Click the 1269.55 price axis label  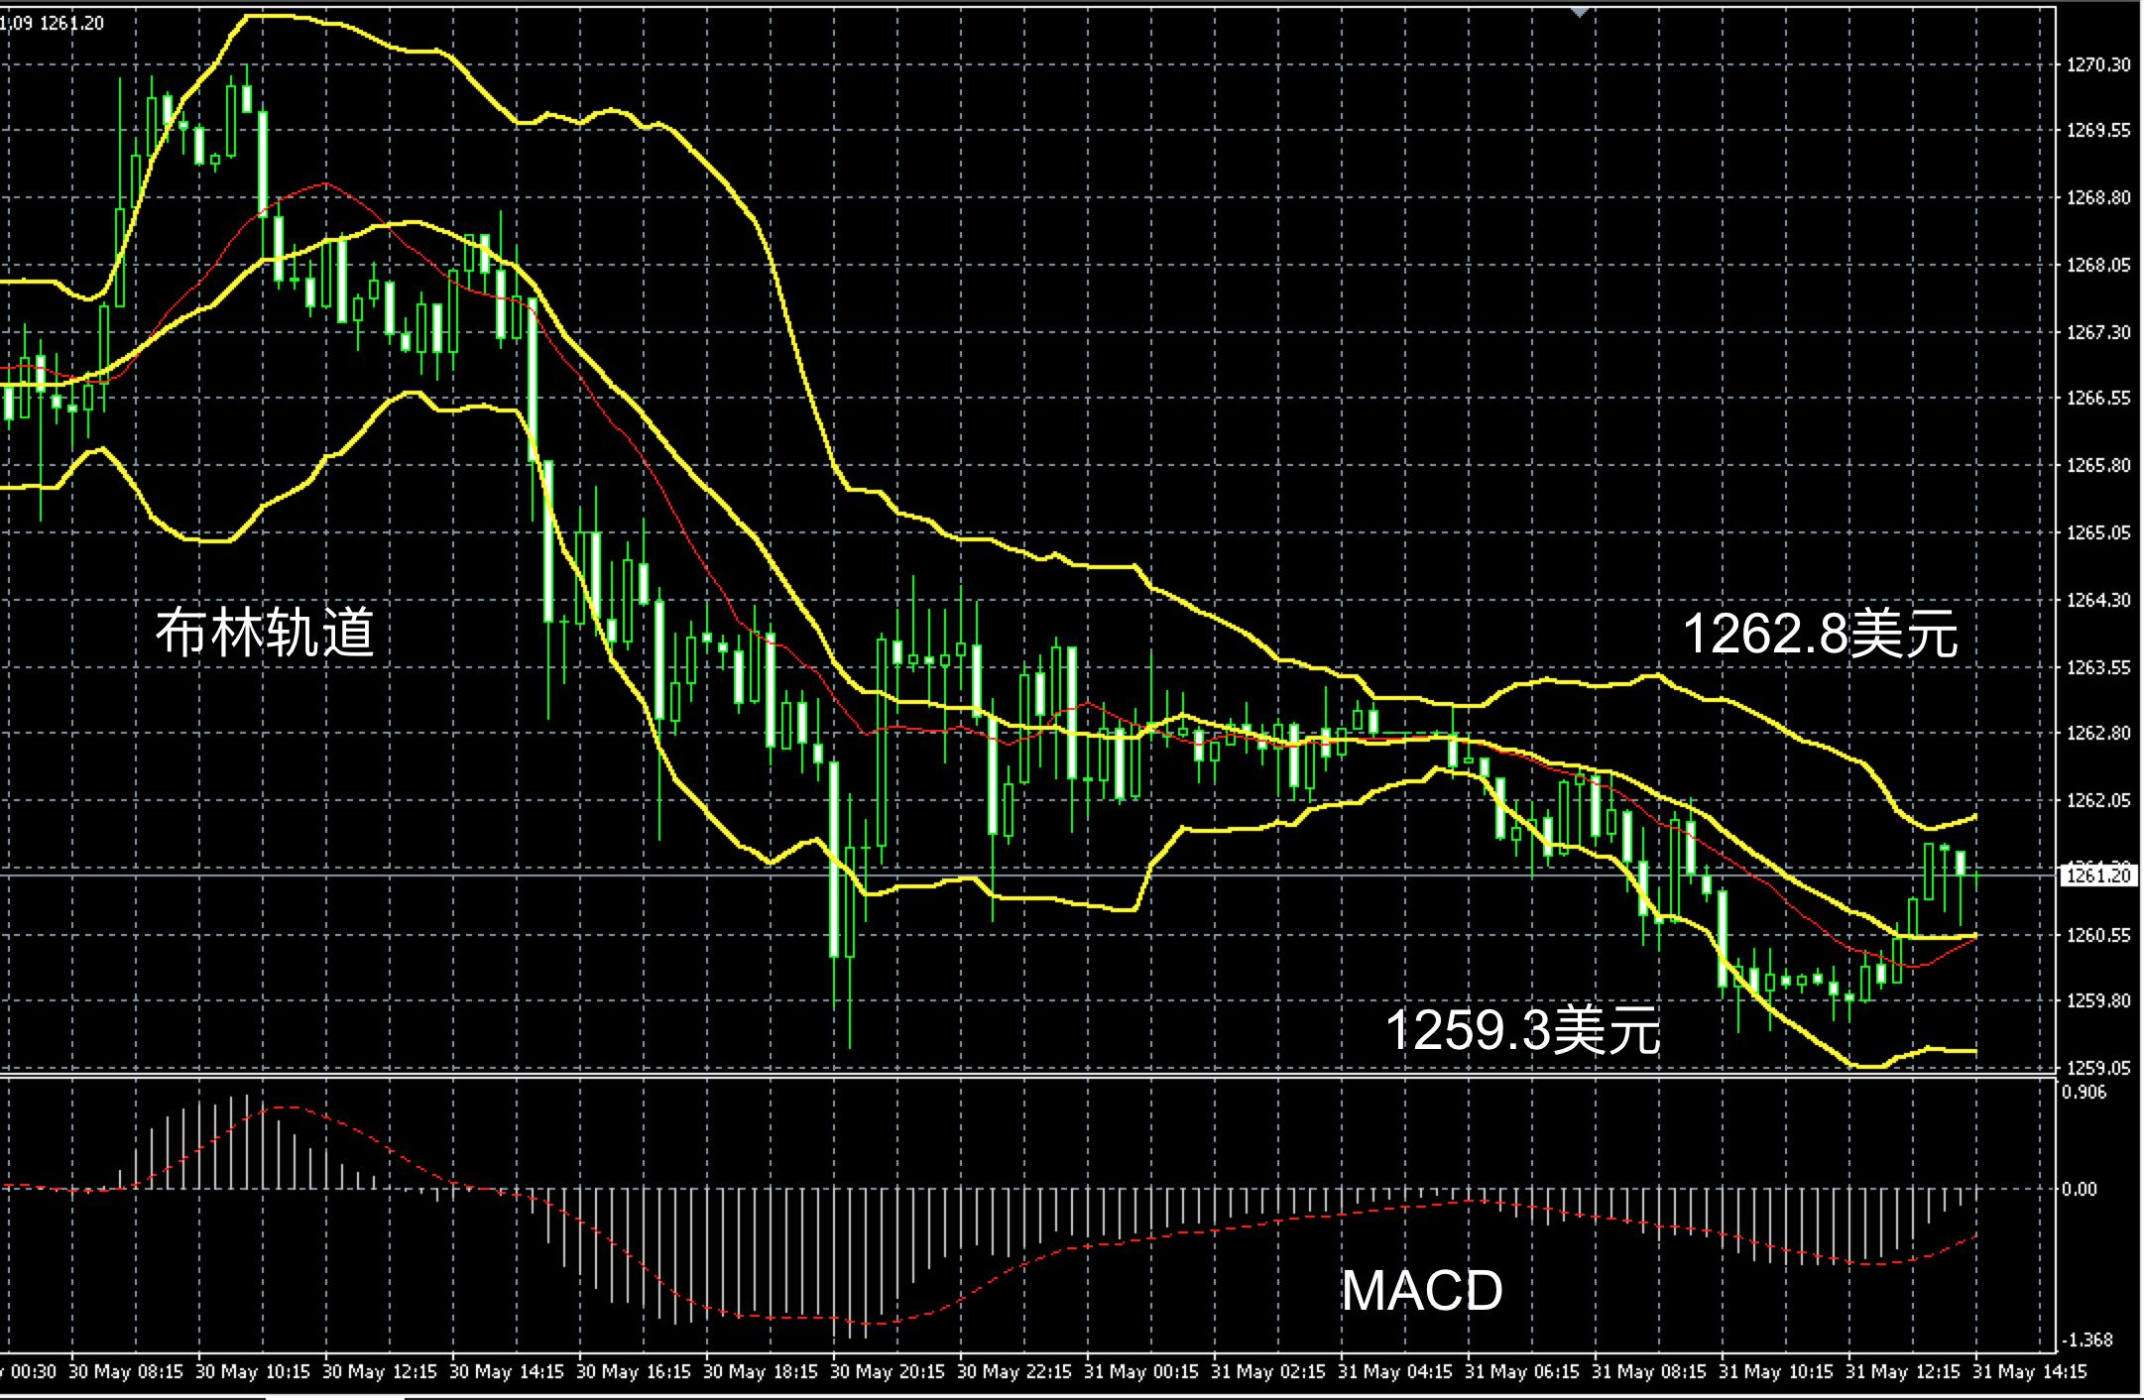(2098, 130)
